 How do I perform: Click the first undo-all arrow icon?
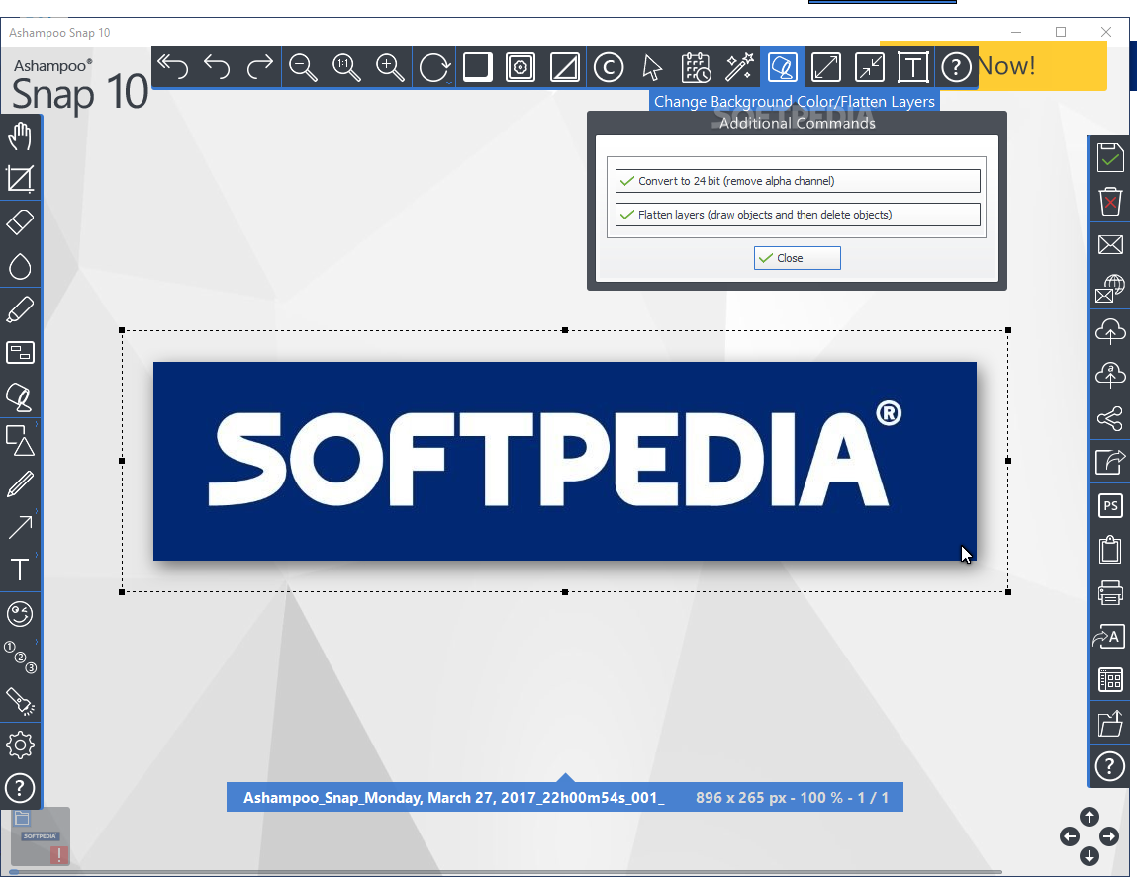[172, 67]
